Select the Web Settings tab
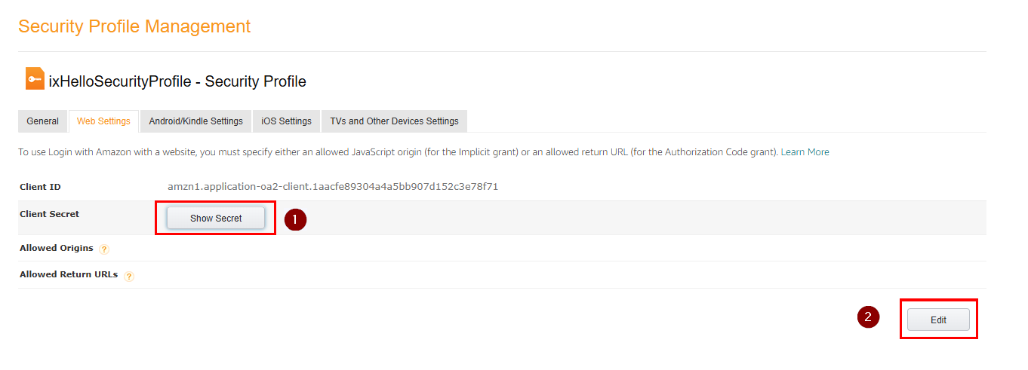The height and width of the screenshot is (370, 1028). coord(103,121)
